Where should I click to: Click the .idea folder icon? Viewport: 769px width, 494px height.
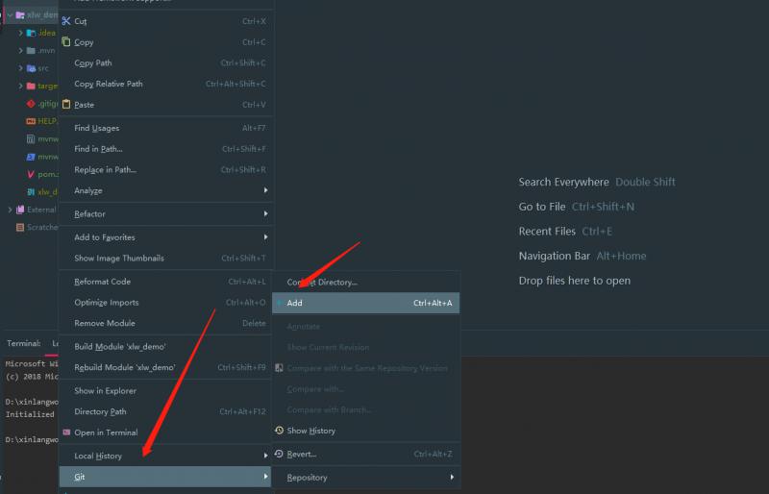(x=31, y=33)
